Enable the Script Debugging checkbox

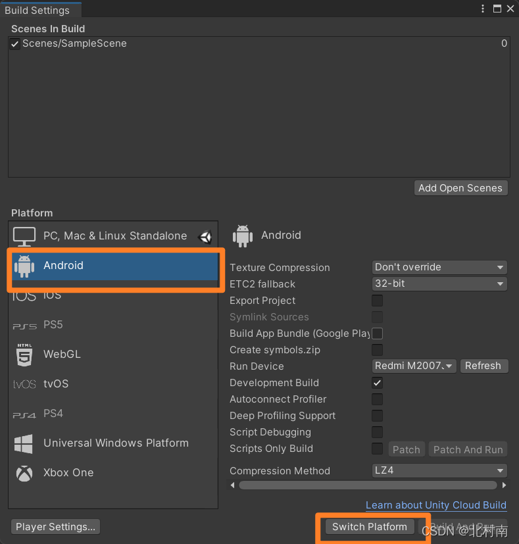[x=377, y=432]
